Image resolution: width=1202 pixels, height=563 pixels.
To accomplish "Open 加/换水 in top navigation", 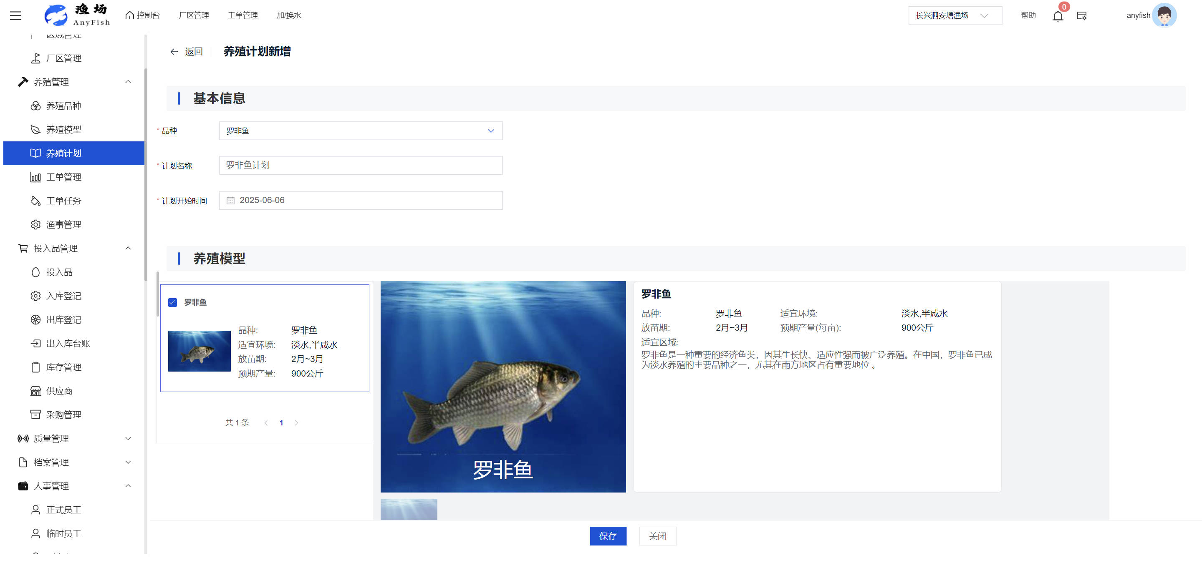I will click(288, 15).
